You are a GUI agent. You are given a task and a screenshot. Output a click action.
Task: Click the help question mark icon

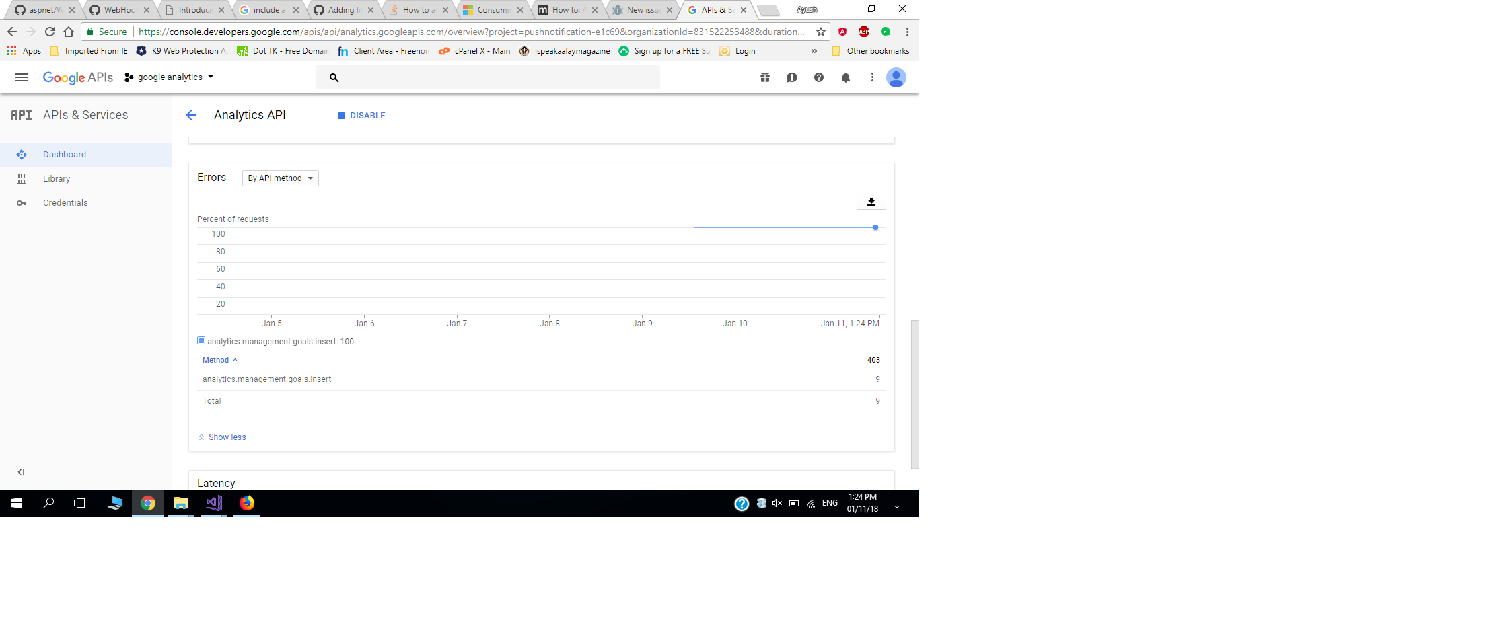click(x=818, y=77)
